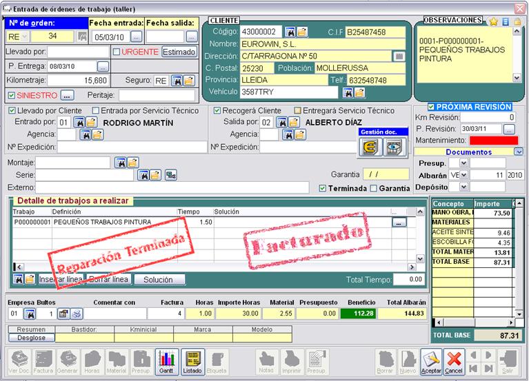
Task: Click the euro icon in Gestión doc.
Action: coord(370,146)
